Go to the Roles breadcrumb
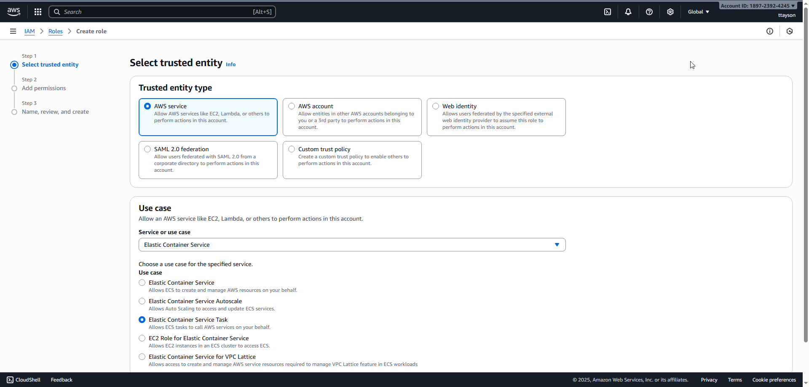The width and height of the screenshot is (809, 387). (55, 31)
